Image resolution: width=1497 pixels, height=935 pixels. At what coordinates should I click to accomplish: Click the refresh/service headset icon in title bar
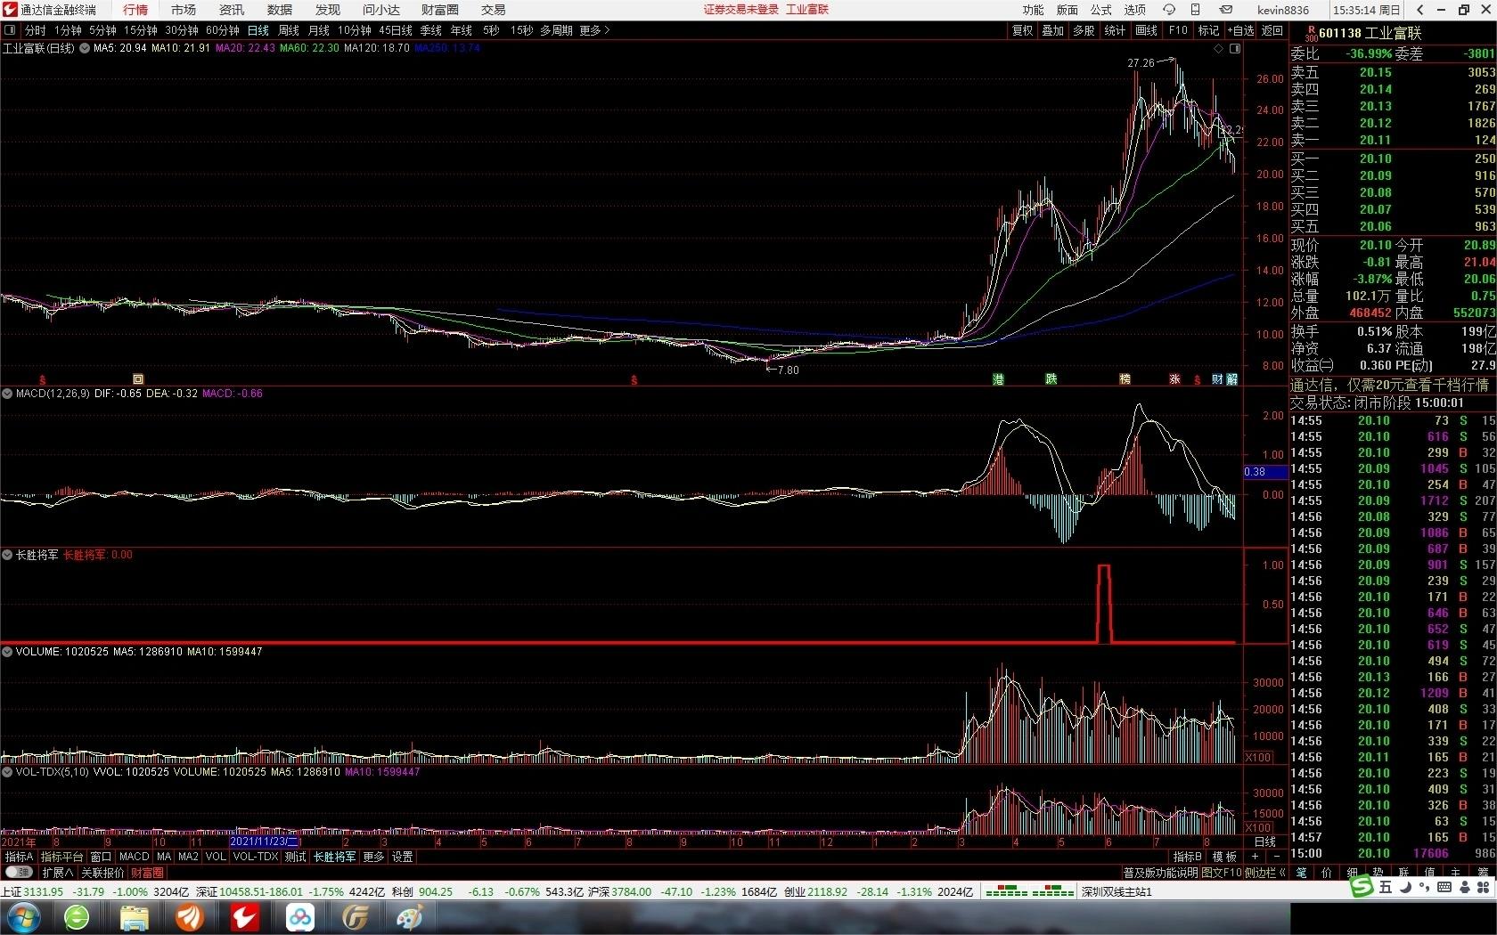click(1169, 10)
